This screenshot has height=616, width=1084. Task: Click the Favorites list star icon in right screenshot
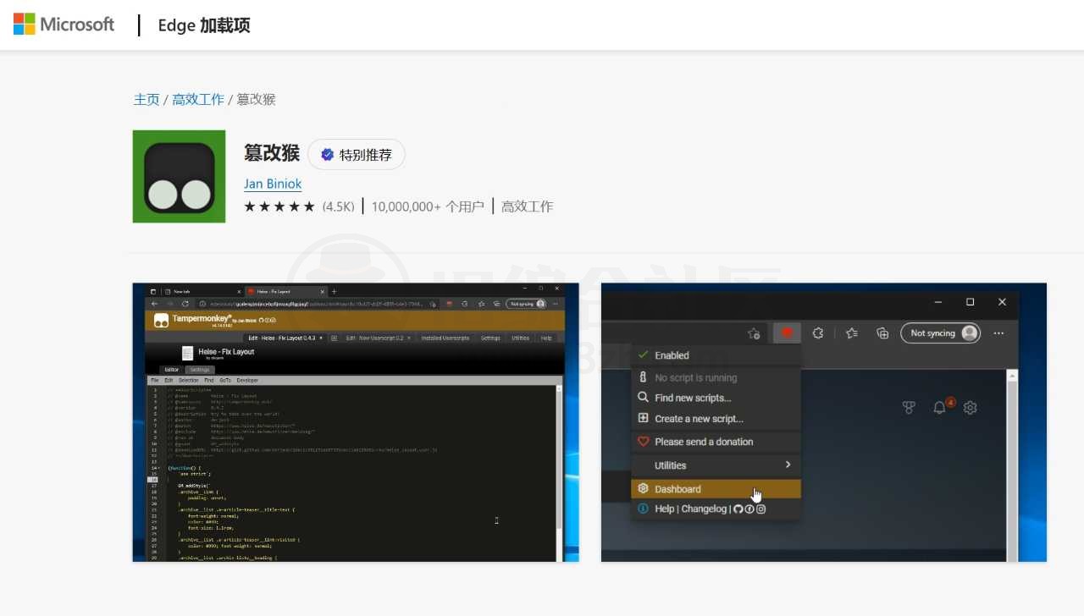click(x=852, y=333)
